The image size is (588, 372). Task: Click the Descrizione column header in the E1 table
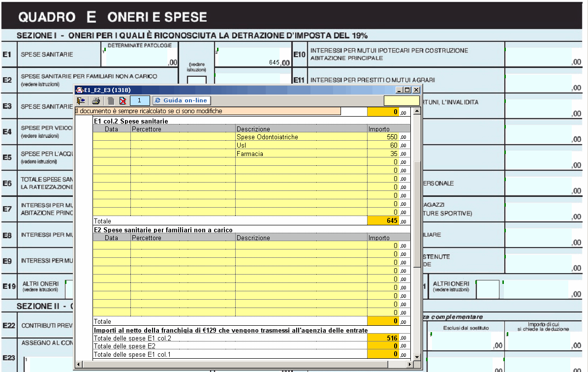pyautogui.click(x=301, y=129)
